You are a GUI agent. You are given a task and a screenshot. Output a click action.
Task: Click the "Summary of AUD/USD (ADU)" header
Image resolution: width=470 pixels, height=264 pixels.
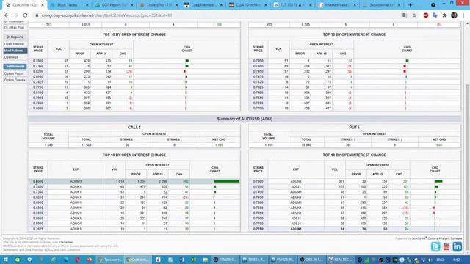point(245,119)
